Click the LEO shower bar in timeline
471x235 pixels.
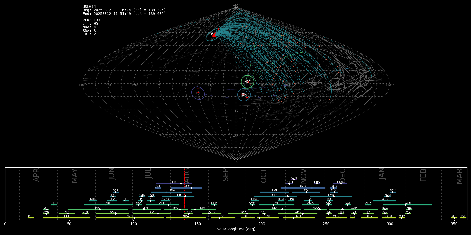coord(306,192)
